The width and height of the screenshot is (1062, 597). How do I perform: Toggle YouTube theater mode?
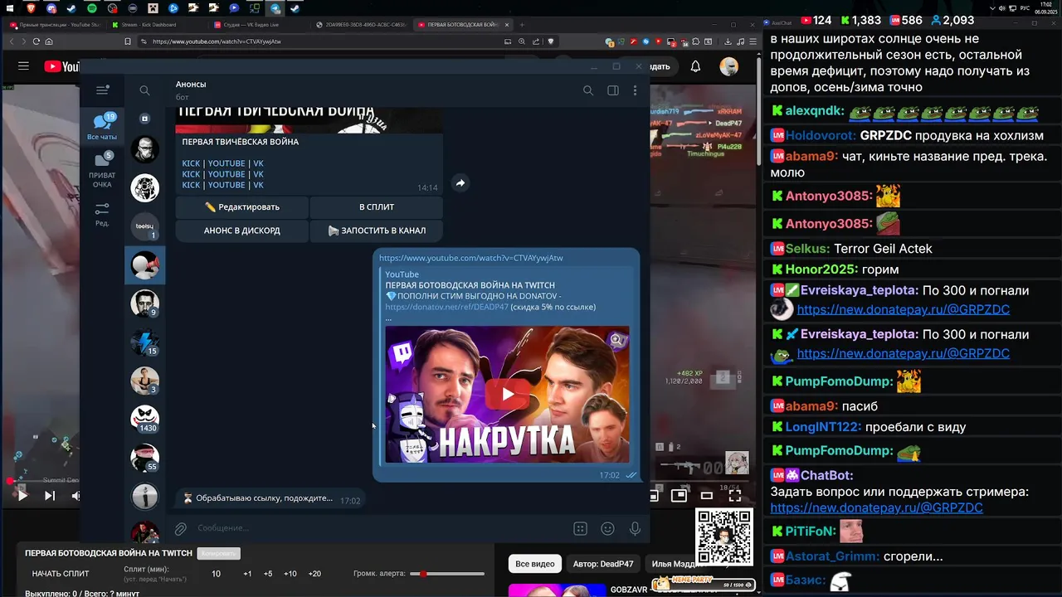pos(706,495)
